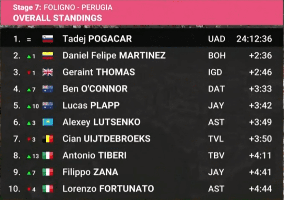Click the Italian flag next to Antonio Tiberi
The width and height of the screenshot is (284, 200).
point(48,155)
